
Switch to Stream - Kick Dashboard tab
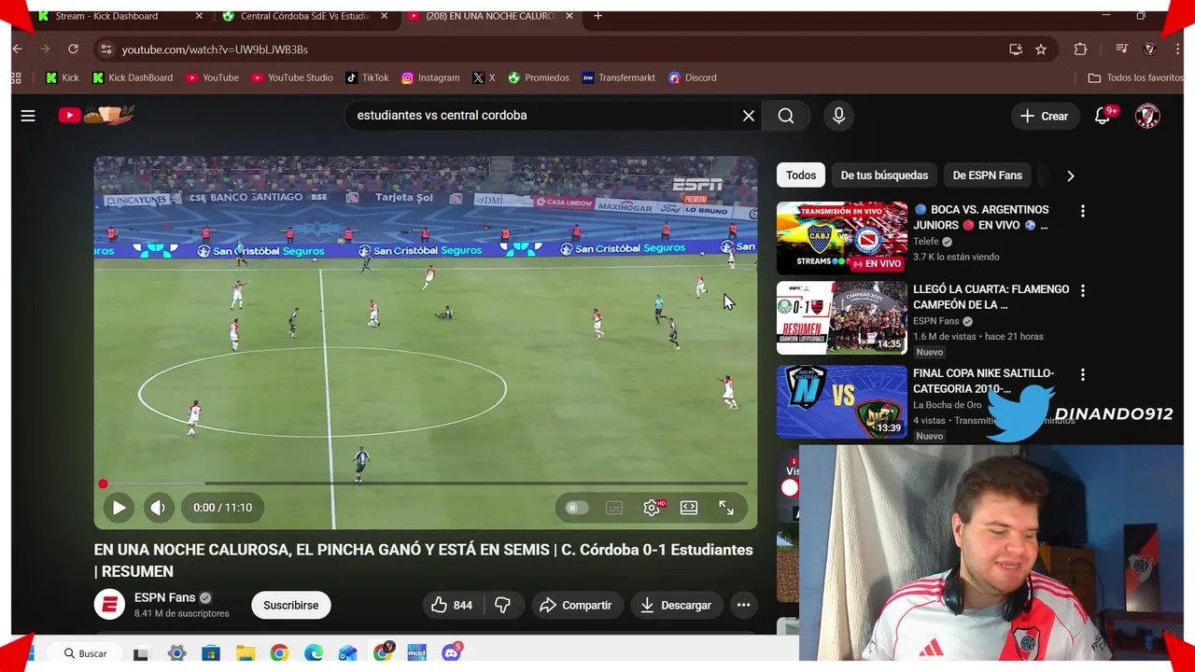point(106,16)
